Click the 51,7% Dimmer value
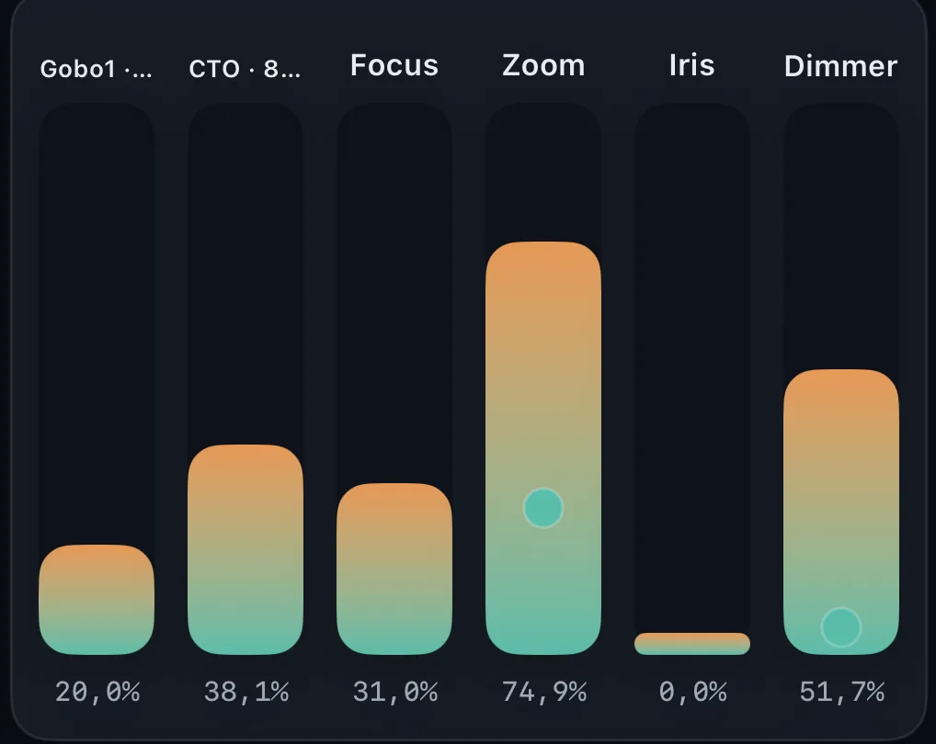The width and height of the screenshot is (936, 744). pyautogui.click(x=841, y=692)
